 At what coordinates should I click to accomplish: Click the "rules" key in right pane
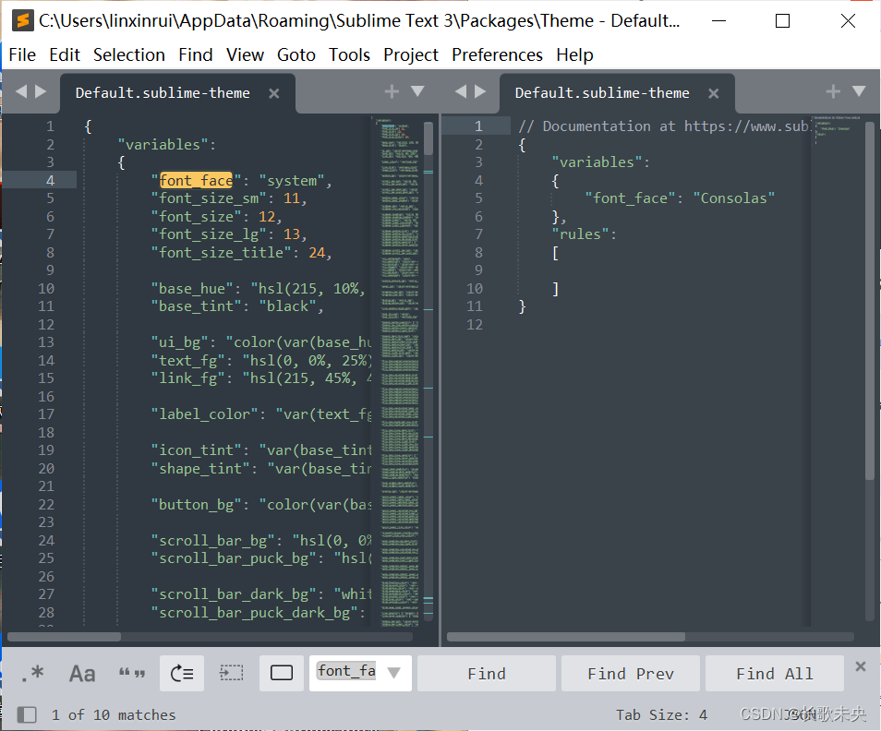580,234
